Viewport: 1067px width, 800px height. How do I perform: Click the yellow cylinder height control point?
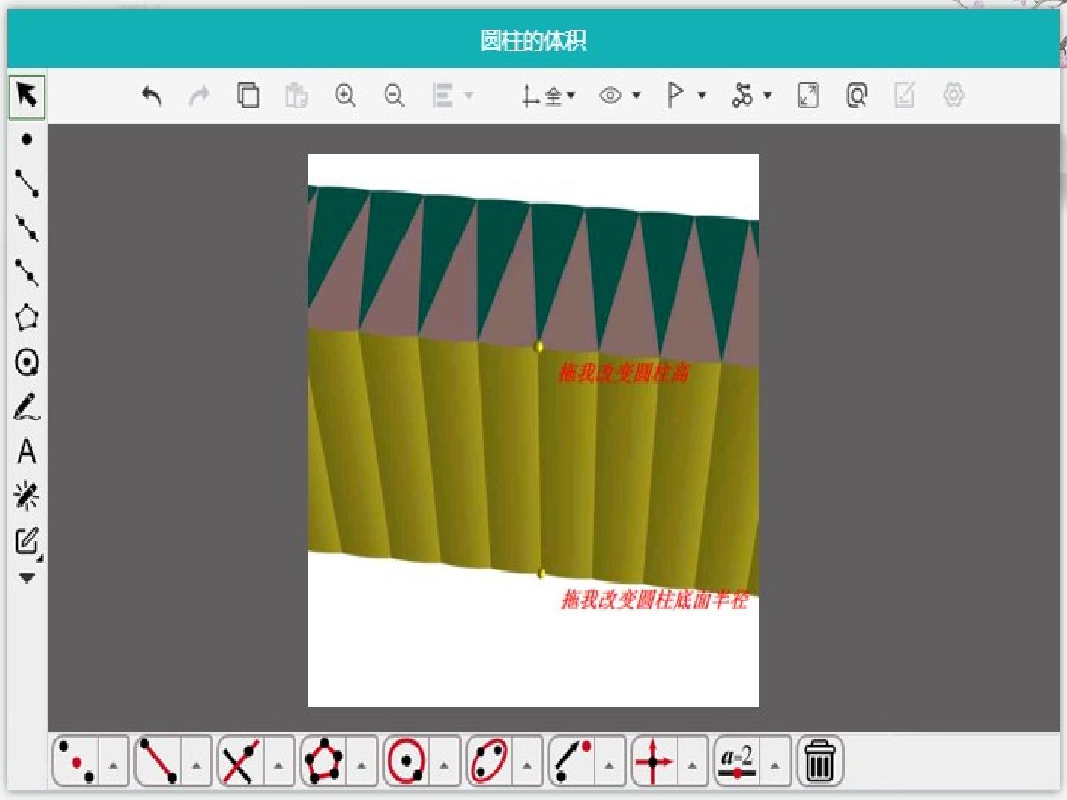[x=539, y=347]
